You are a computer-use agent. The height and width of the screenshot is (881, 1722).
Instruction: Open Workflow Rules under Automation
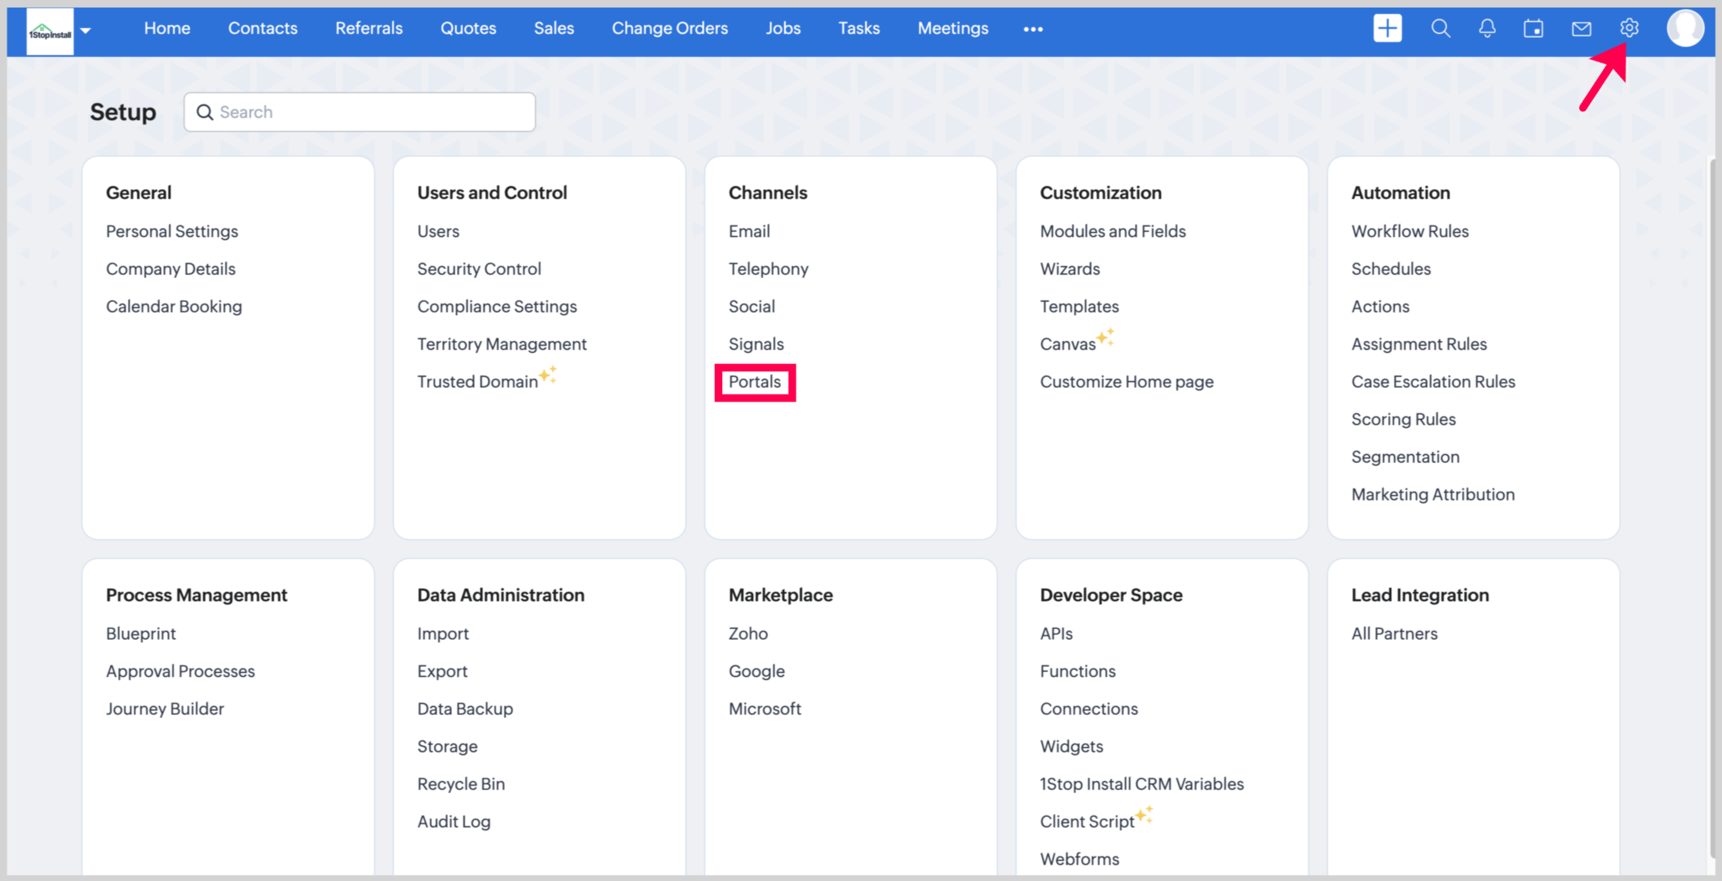coord(1410,231)
